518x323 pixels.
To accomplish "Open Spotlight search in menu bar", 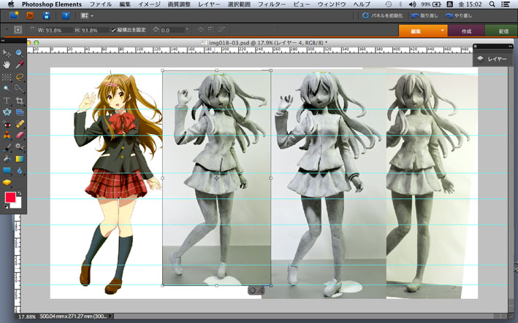I will coord(492,4).
